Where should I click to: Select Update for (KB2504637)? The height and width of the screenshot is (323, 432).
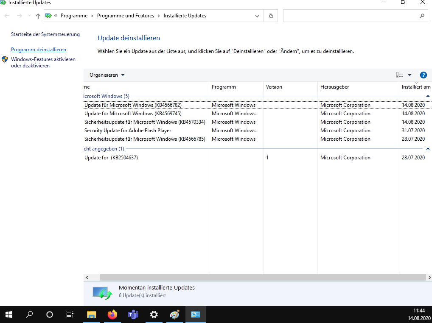pos(111,158)
